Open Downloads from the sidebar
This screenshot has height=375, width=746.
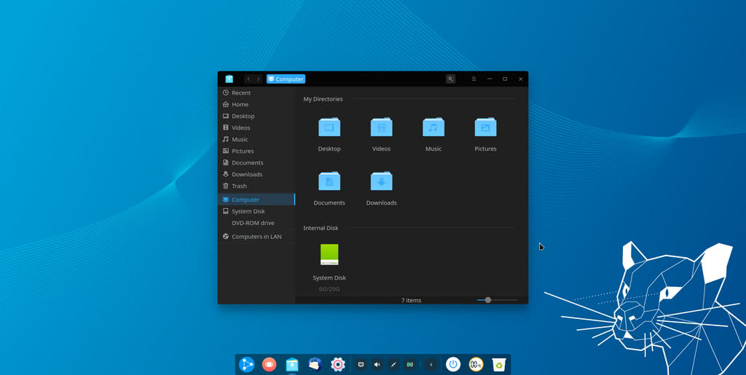pos(256,174)
